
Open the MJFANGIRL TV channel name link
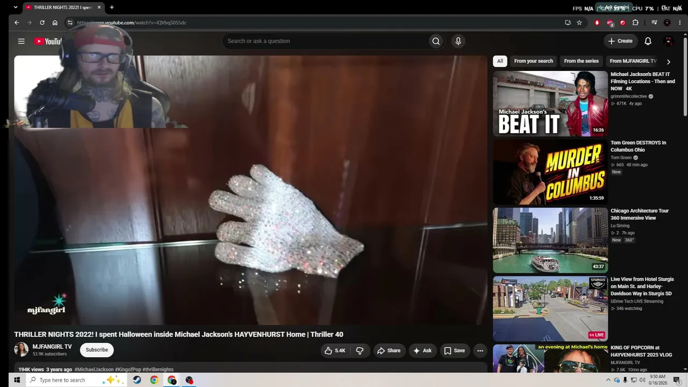coord(52,347)
